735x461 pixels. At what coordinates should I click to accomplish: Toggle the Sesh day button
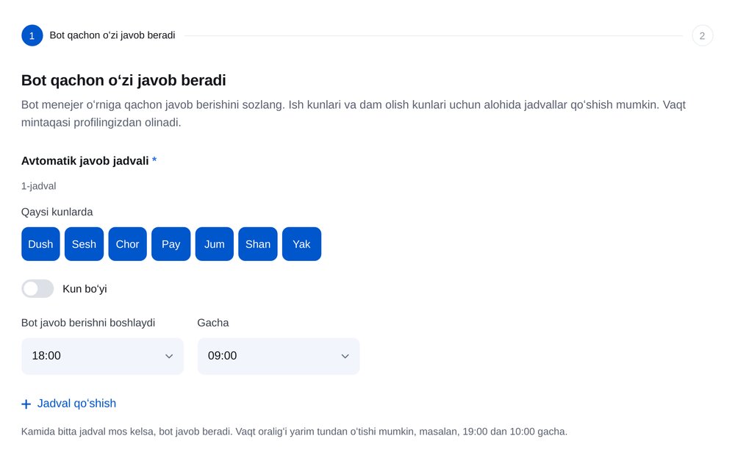(84, 244)
